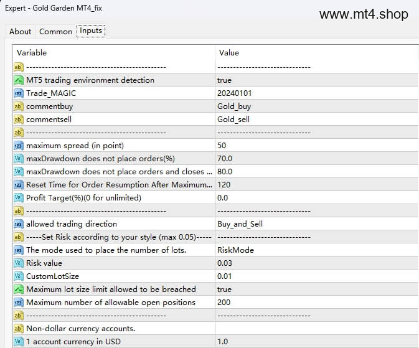Select 'Profit Target(%)(0 for unlimited)' variable
The image size is (419, 348).
point(83,198)
